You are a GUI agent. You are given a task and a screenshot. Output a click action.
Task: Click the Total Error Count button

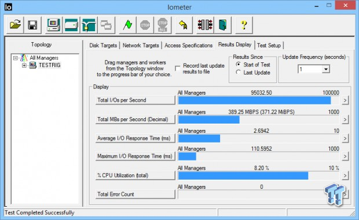(135, 194)
